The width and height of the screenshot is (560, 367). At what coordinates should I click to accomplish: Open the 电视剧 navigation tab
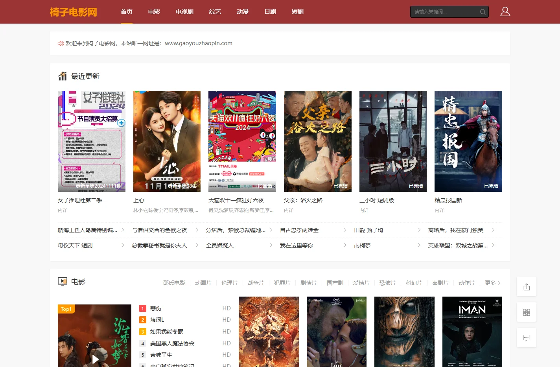pos(184,12)
